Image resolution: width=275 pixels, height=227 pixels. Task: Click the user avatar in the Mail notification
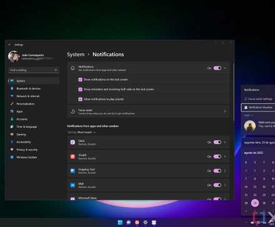click(250, 126)
